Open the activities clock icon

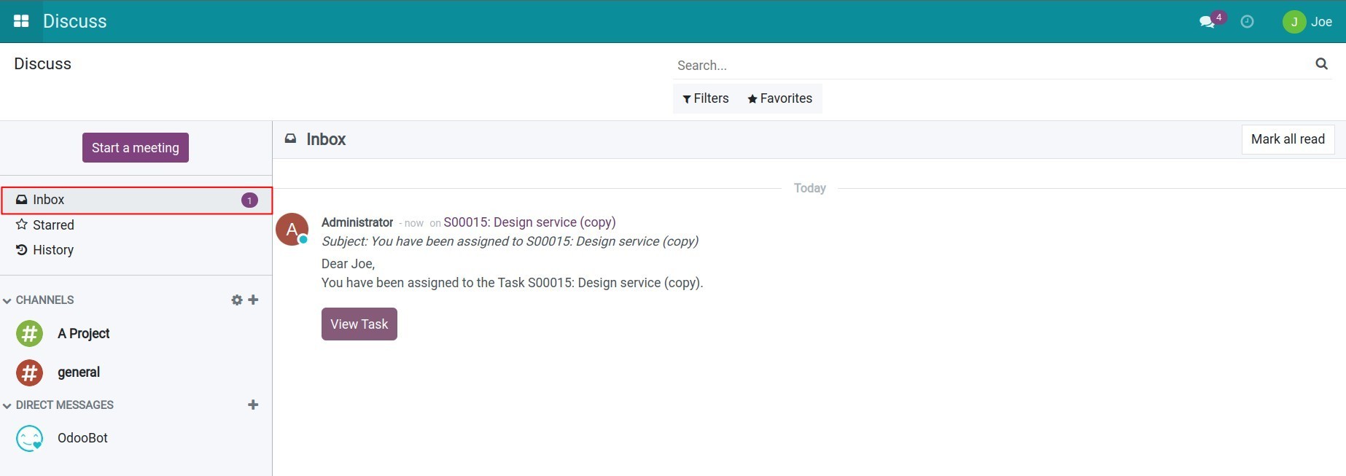[1247, 22]
